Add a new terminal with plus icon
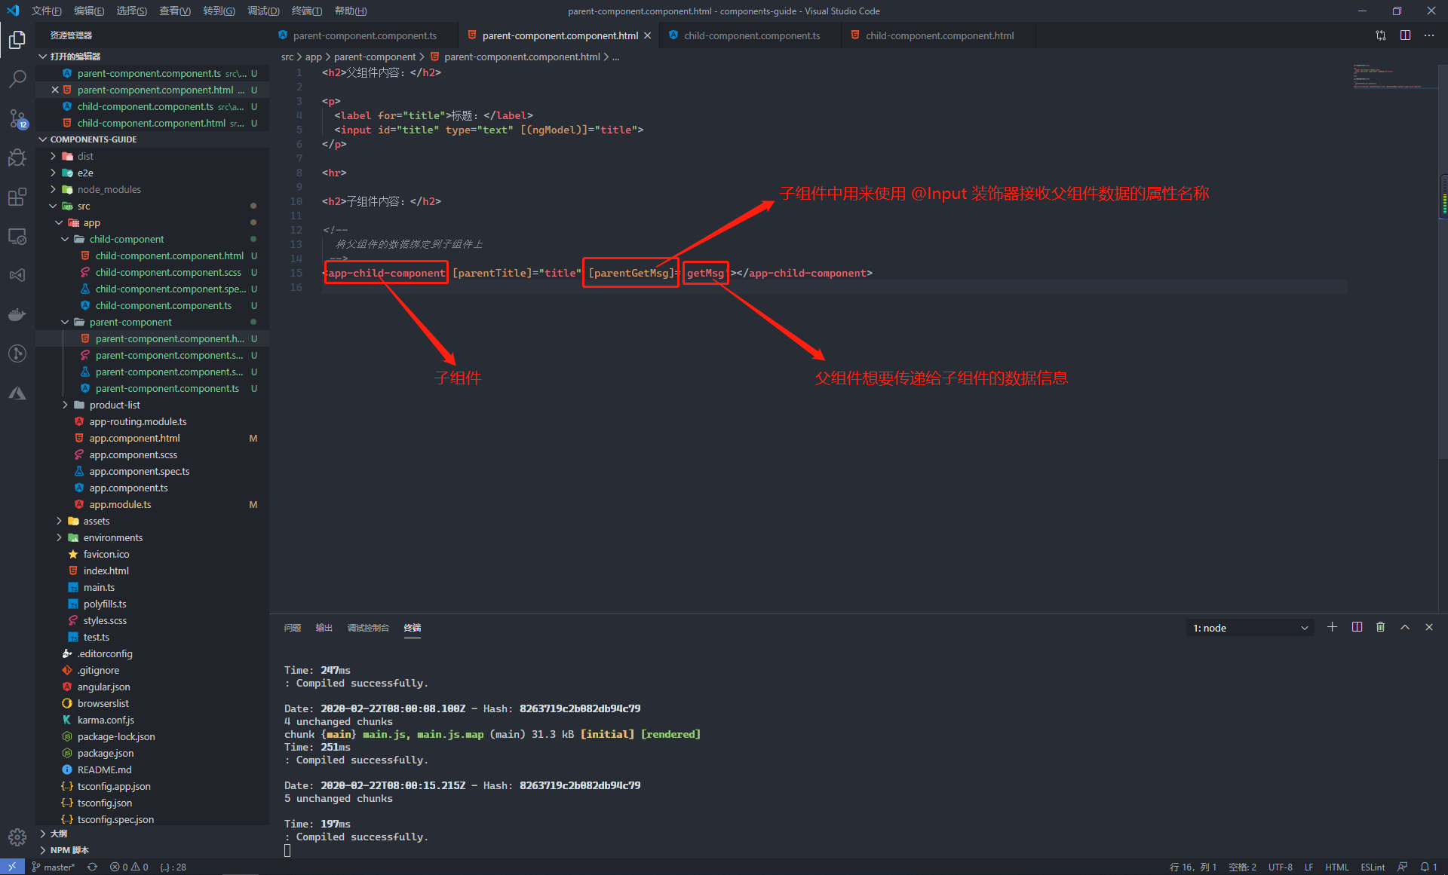 (x=1332, y=627)
